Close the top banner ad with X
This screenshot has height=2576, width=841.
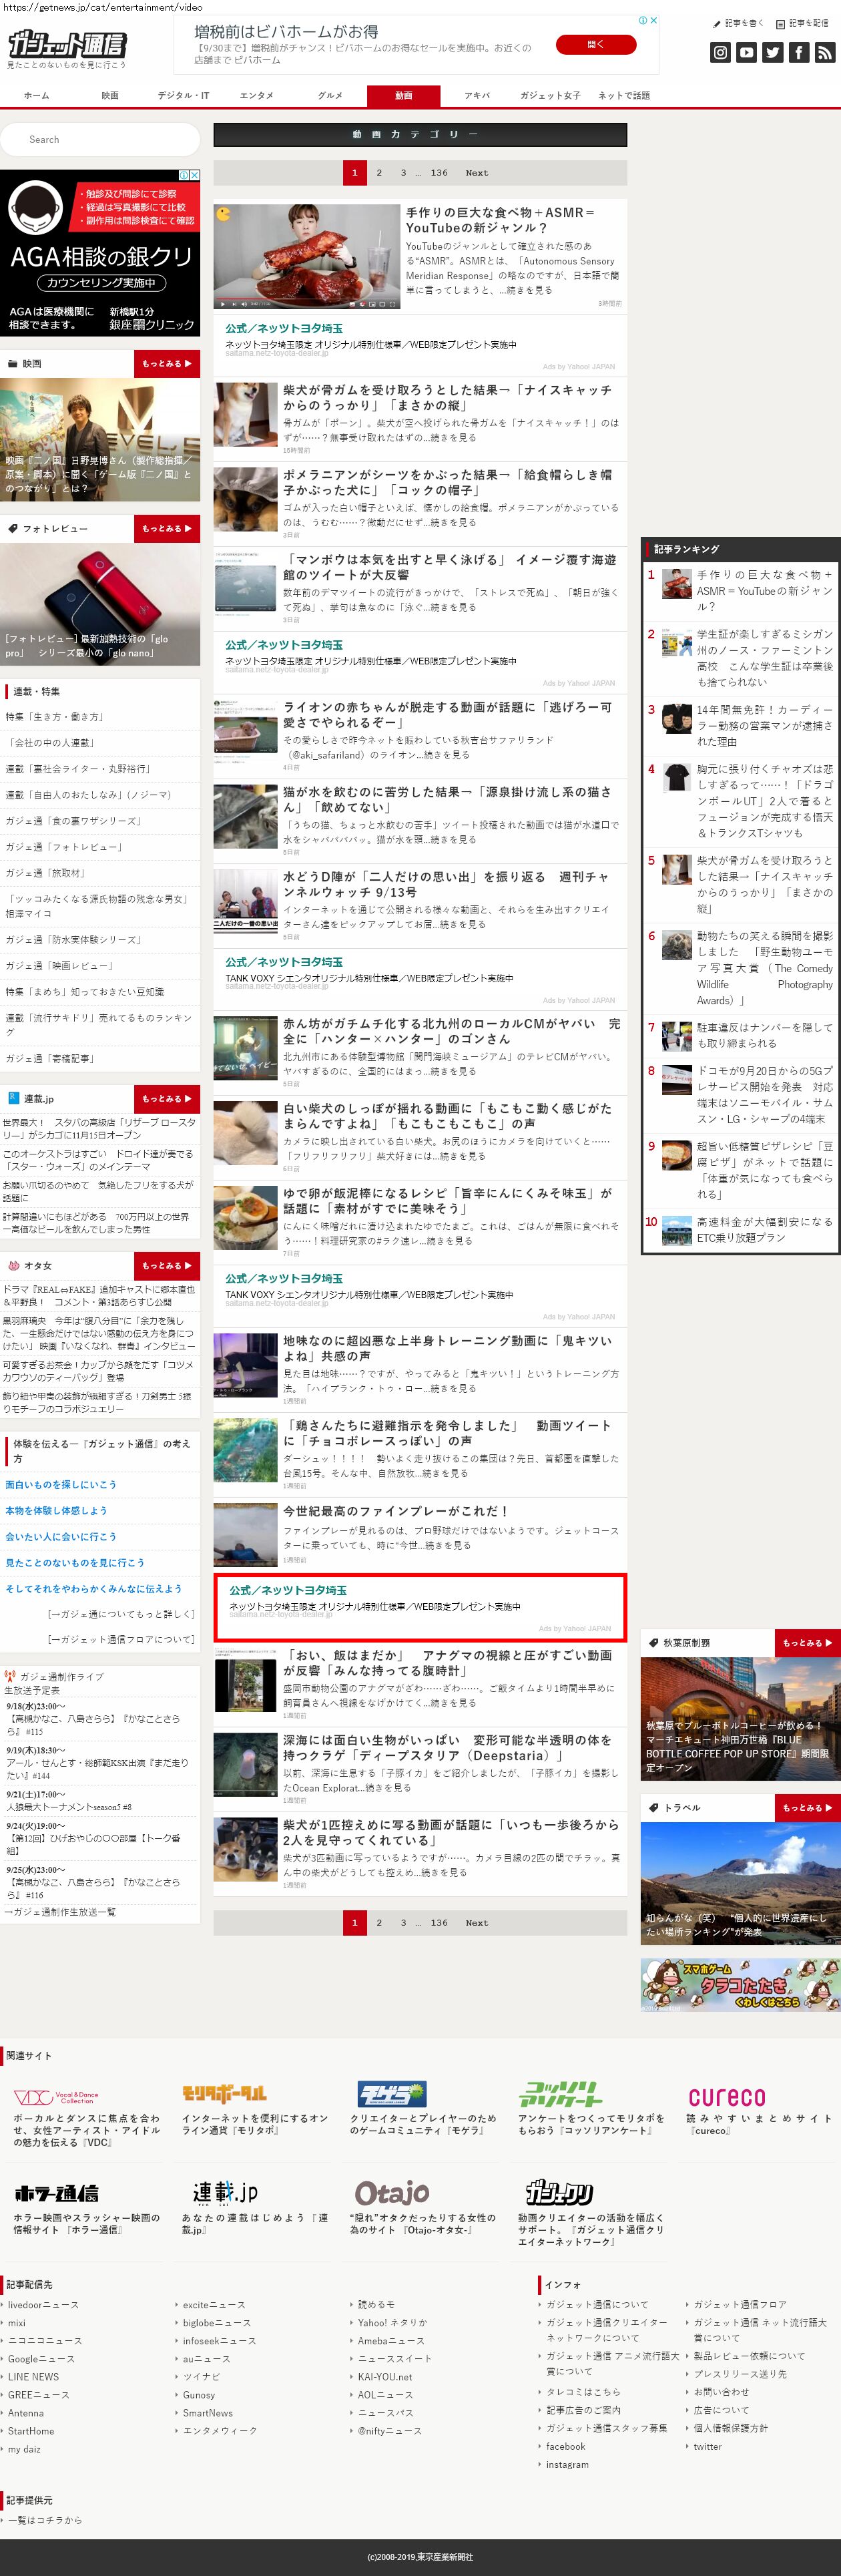click(654, 20)
